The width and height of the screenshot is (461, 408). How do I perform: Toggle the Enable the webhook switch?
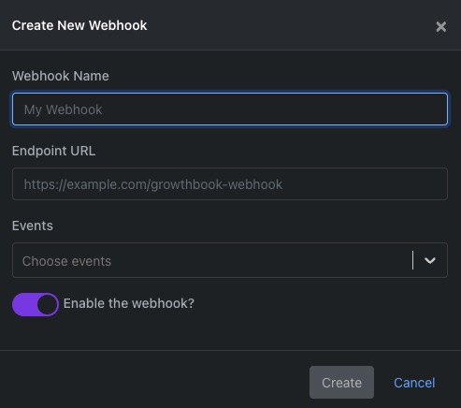[36, 304]
